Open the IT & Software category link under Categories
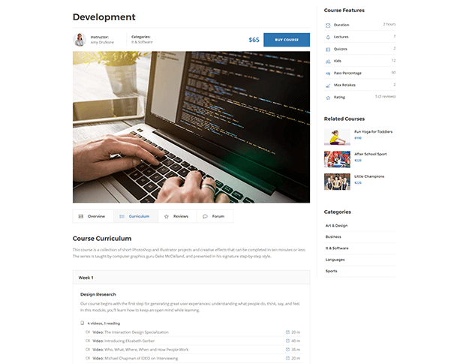 tap(337, 248)
